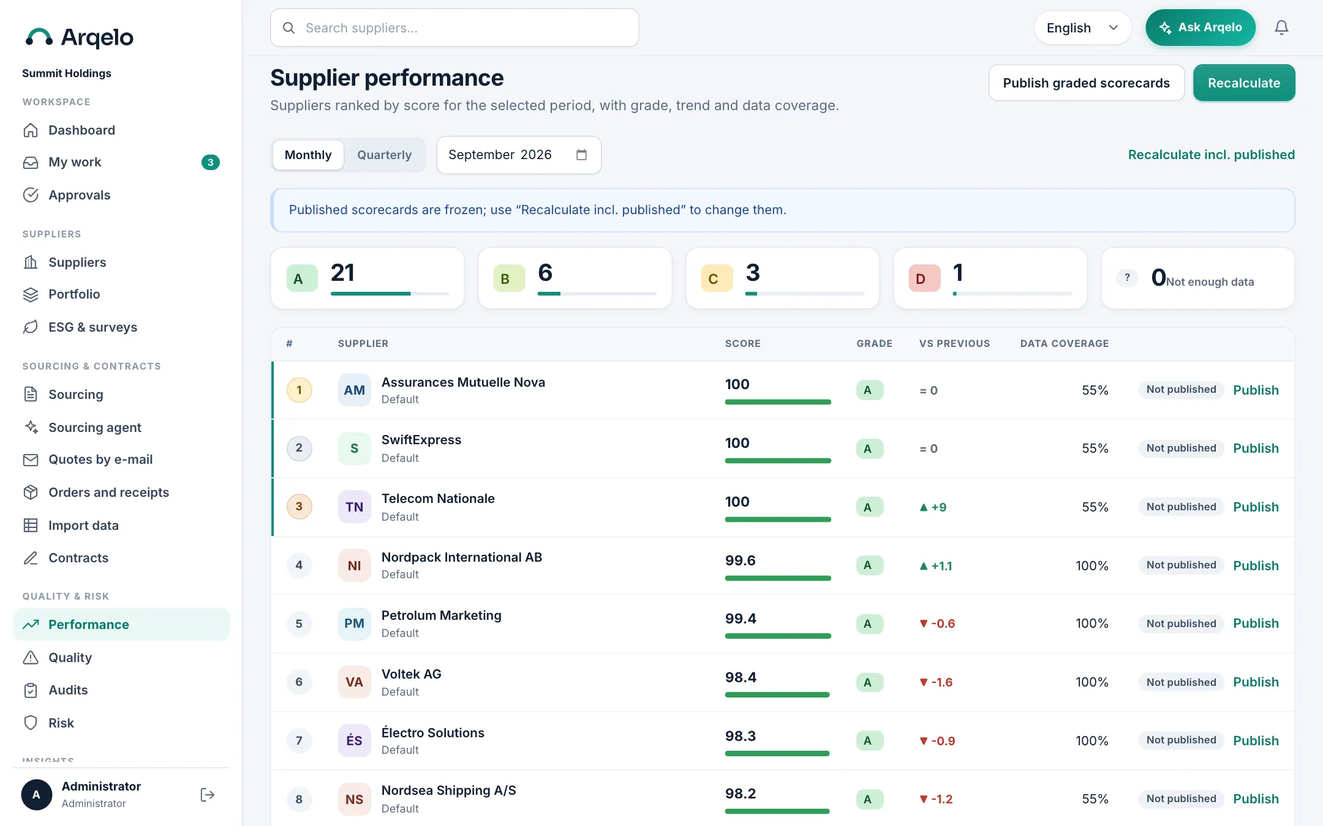Click the Import data table icon
Image resolution: width=1323 pixels, height=826 pixels.
click(31, 526)
